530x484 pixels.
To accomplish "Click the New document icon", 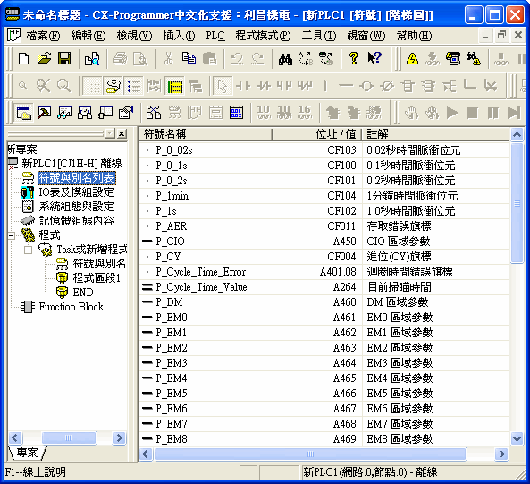I will (23, 58).
